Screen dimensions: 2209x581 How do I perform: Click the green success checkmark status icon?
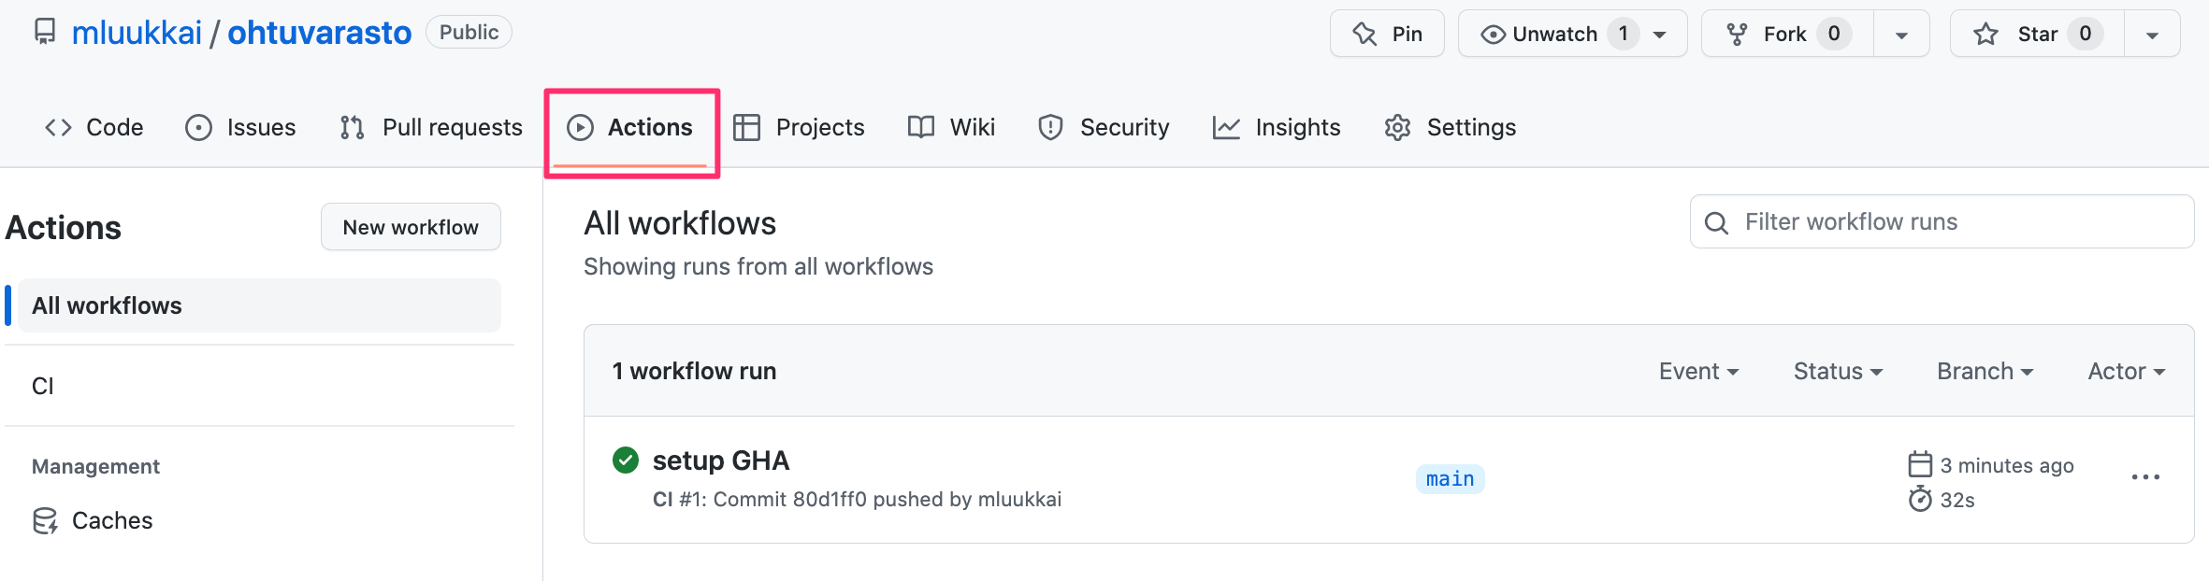(x=625, y=461)
